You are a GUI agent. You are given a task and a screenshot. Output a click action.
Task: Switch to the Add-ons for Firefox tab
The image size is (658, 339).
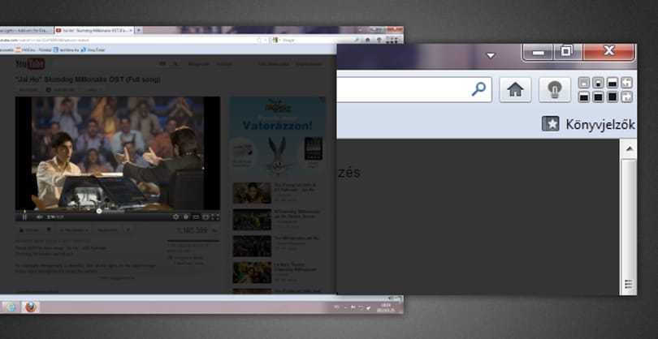click(26, 31)
